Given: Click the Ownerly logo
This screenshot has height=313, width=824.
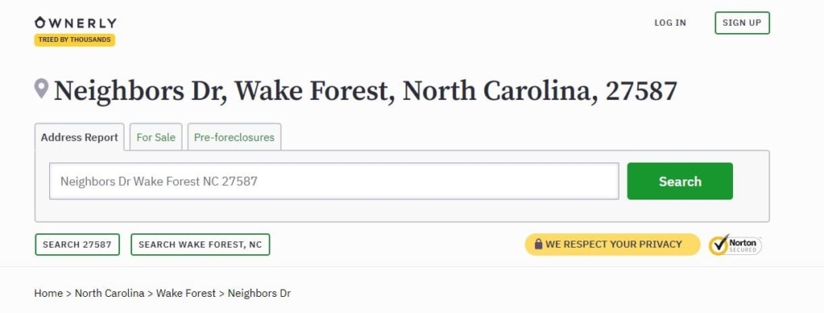Looking at the screenshot, I should point(76,23).
